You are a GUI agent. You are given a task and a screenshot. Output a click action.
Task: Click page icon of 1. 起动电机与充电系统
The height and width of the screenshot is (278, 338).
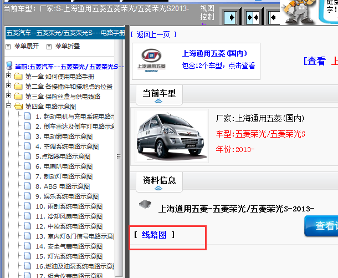point(28,116)
